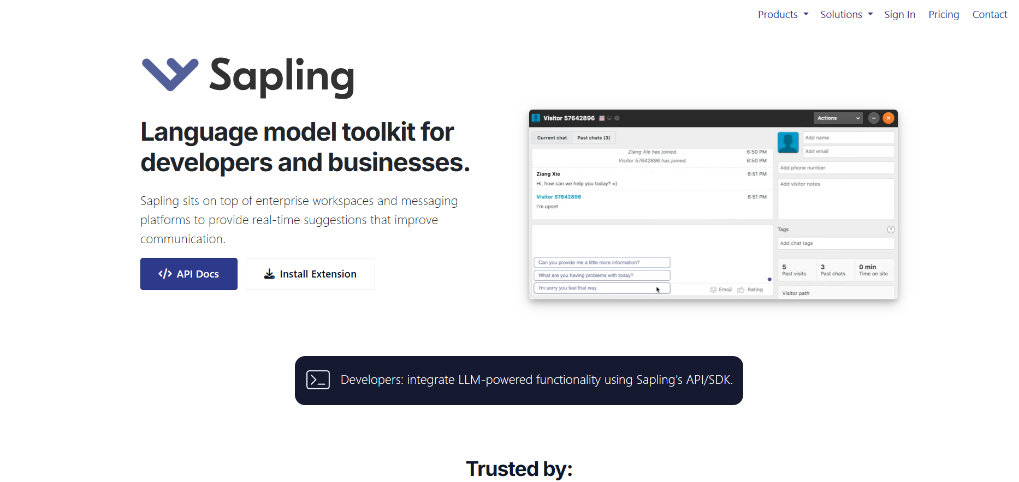Select suggestion 'Can you provide me a little more information?'
Screen dimensions: 1019x482
pyautogui.click(x=602, y=262)
